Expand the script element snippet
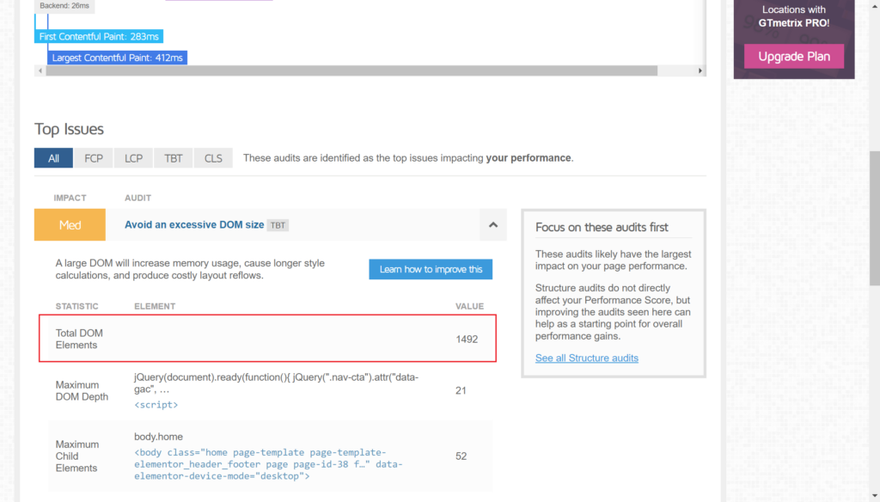This screenshot has height=502, width=880. coord(156,404)
